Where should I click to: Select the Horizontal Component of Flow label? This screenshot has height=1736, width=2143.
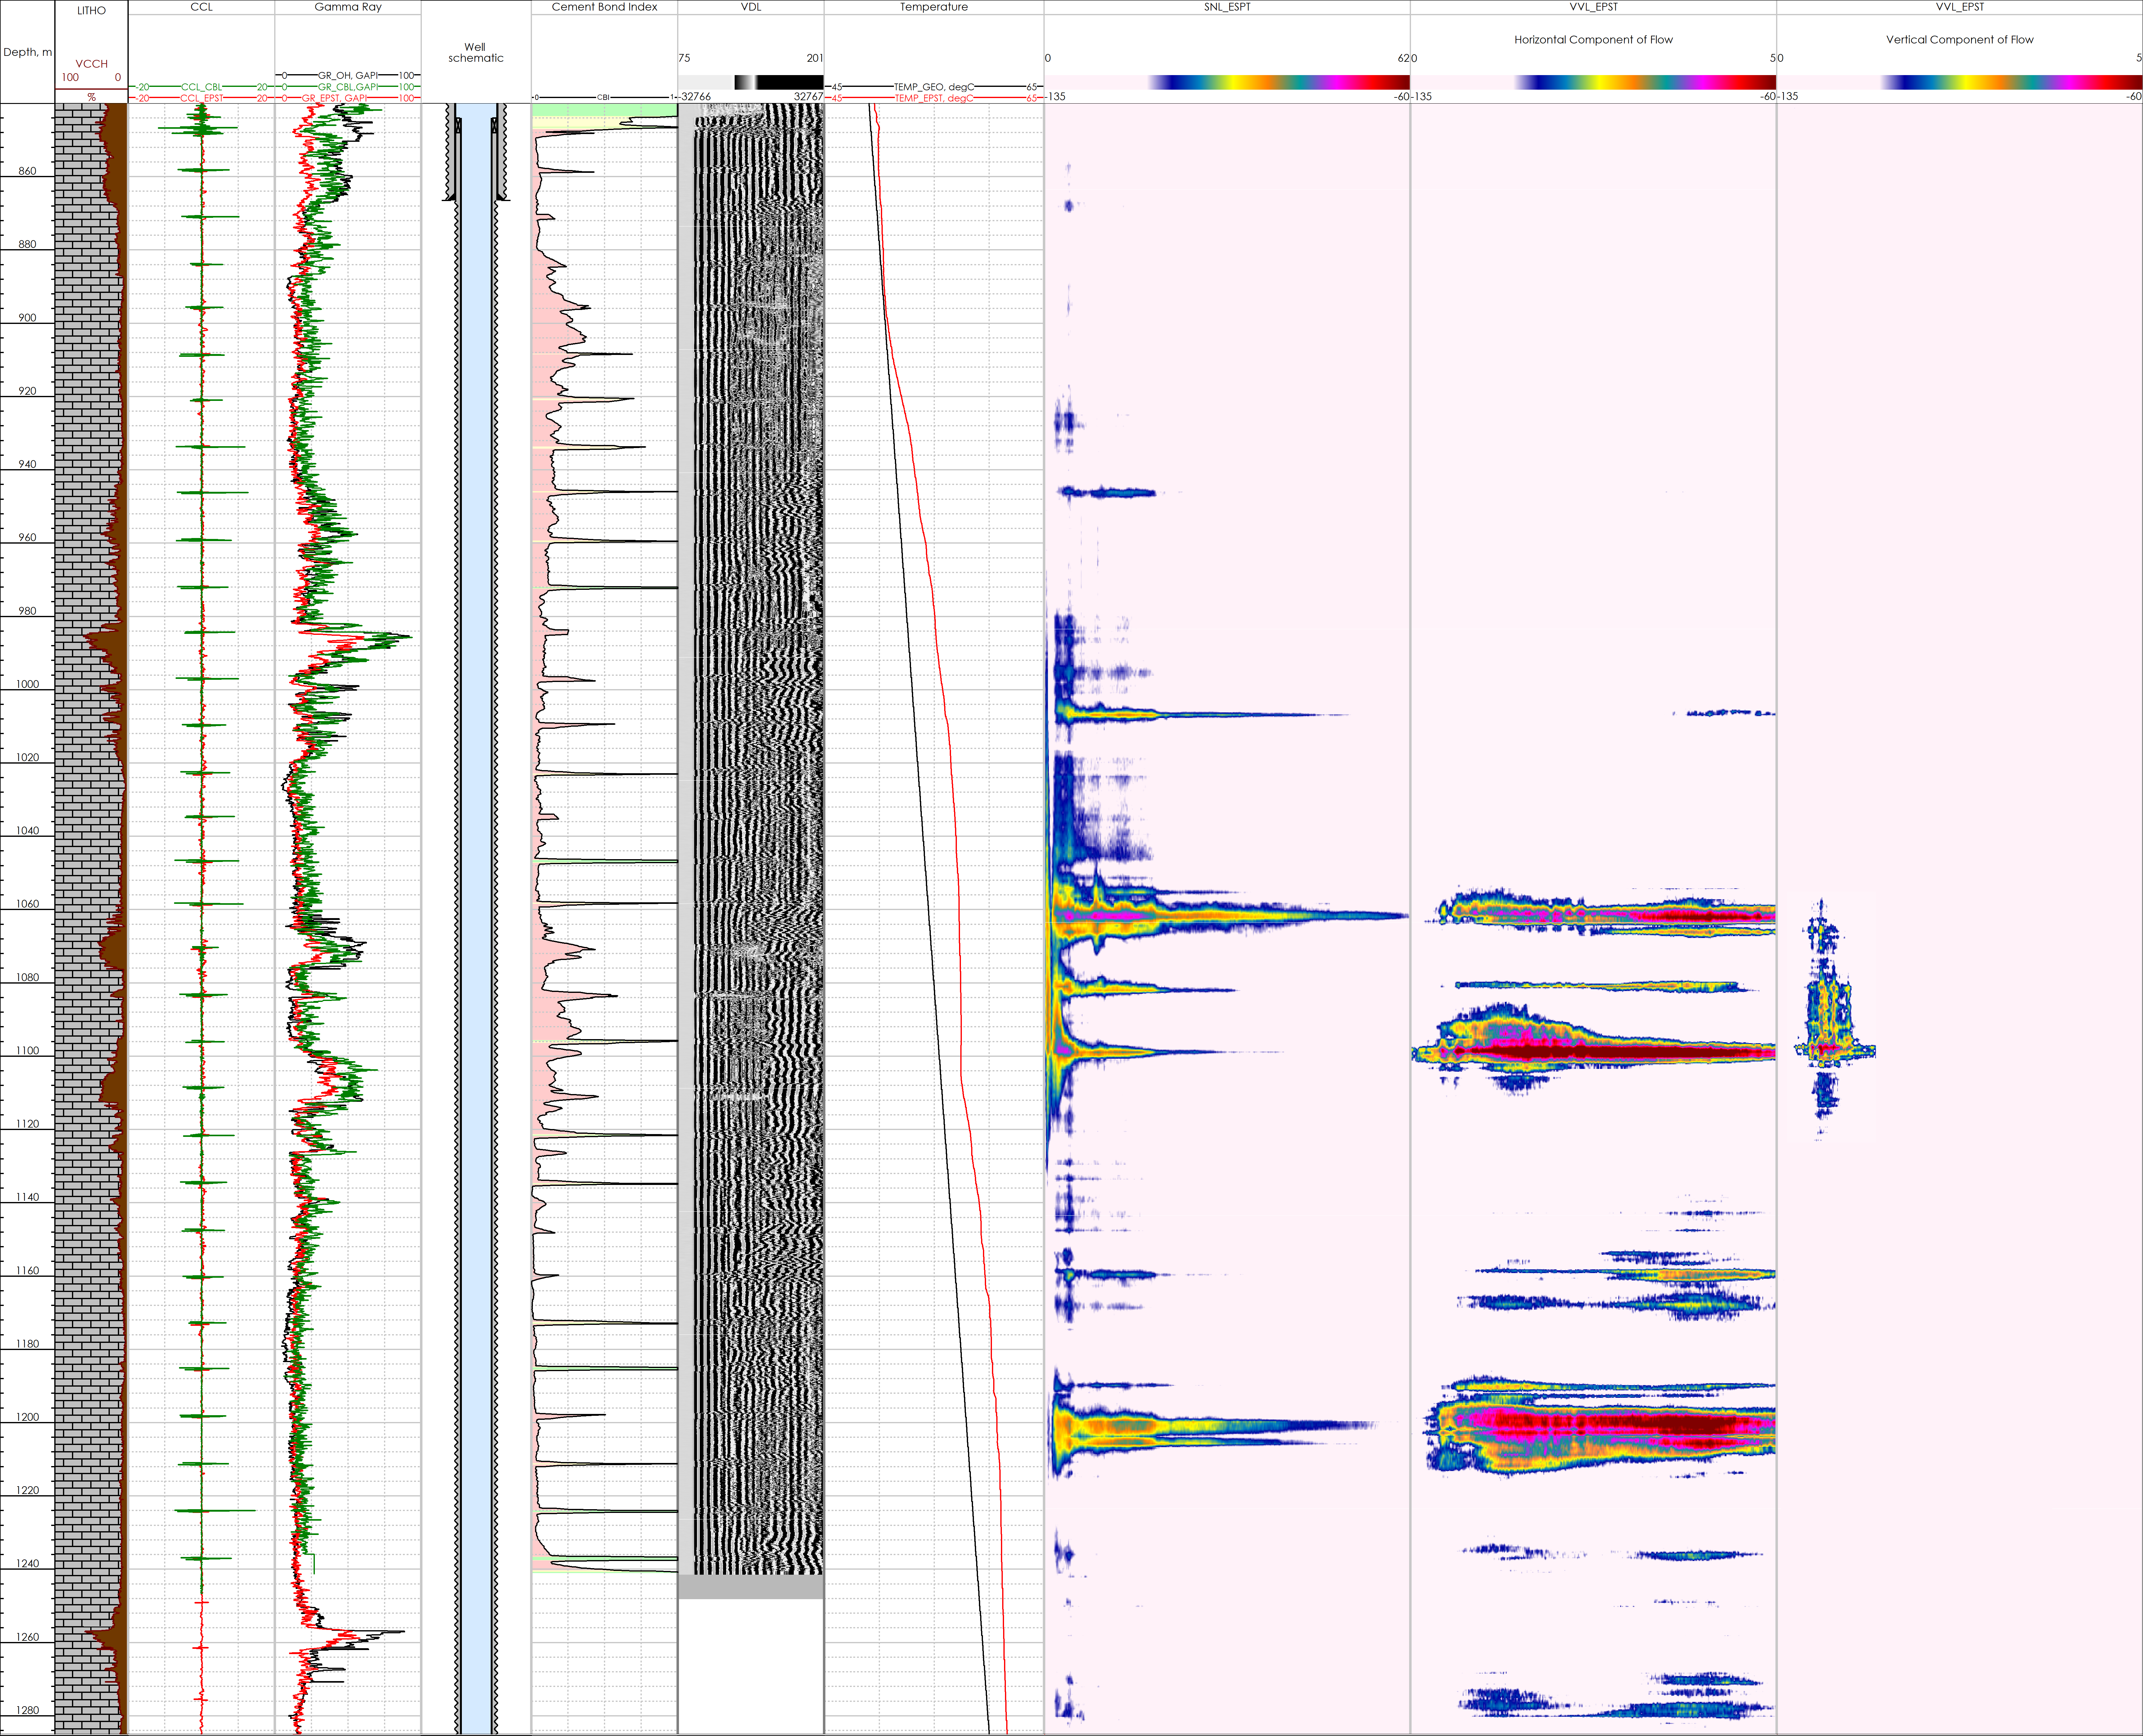[1593, 40]
